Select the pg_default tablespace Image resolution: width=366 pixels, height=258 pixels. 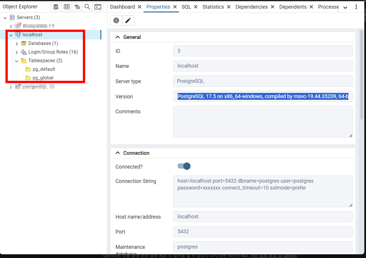click(x=44, y=69)
